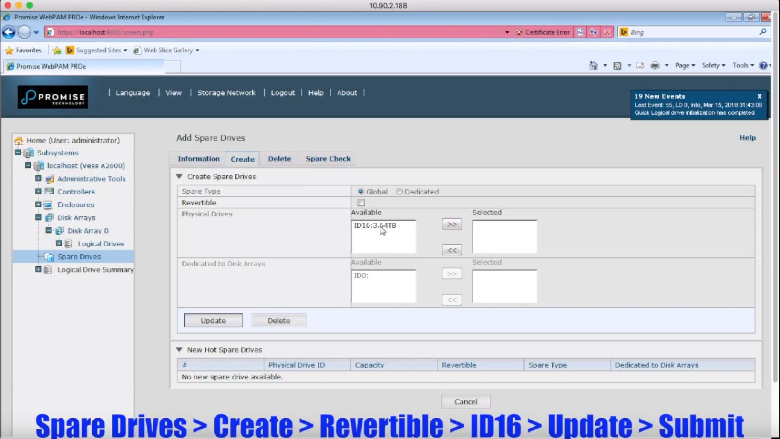The width and height of the screenshot is (780, 439).
Task: Click the Spare Drives tree icon
Action: coord(49,257)
